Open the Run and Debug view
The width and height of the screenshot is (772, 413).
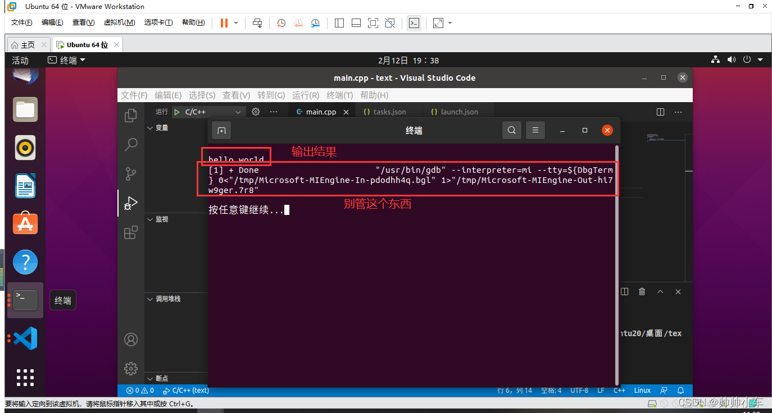(131, 203)
